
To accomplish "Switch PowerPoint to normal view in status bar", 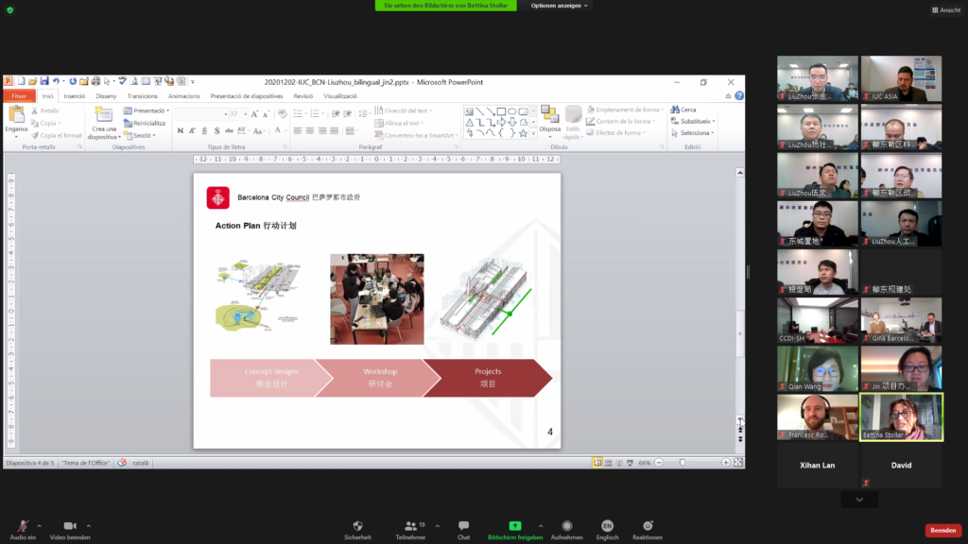I will tap(597, 463).
